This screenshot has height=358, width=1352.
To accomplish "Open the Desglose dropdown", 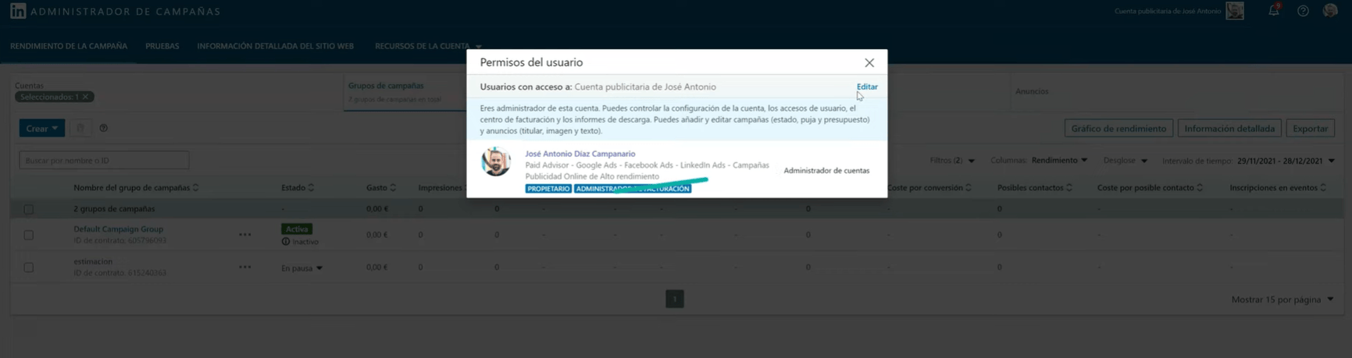I will pyautogui.click(x=1125, y=160).
